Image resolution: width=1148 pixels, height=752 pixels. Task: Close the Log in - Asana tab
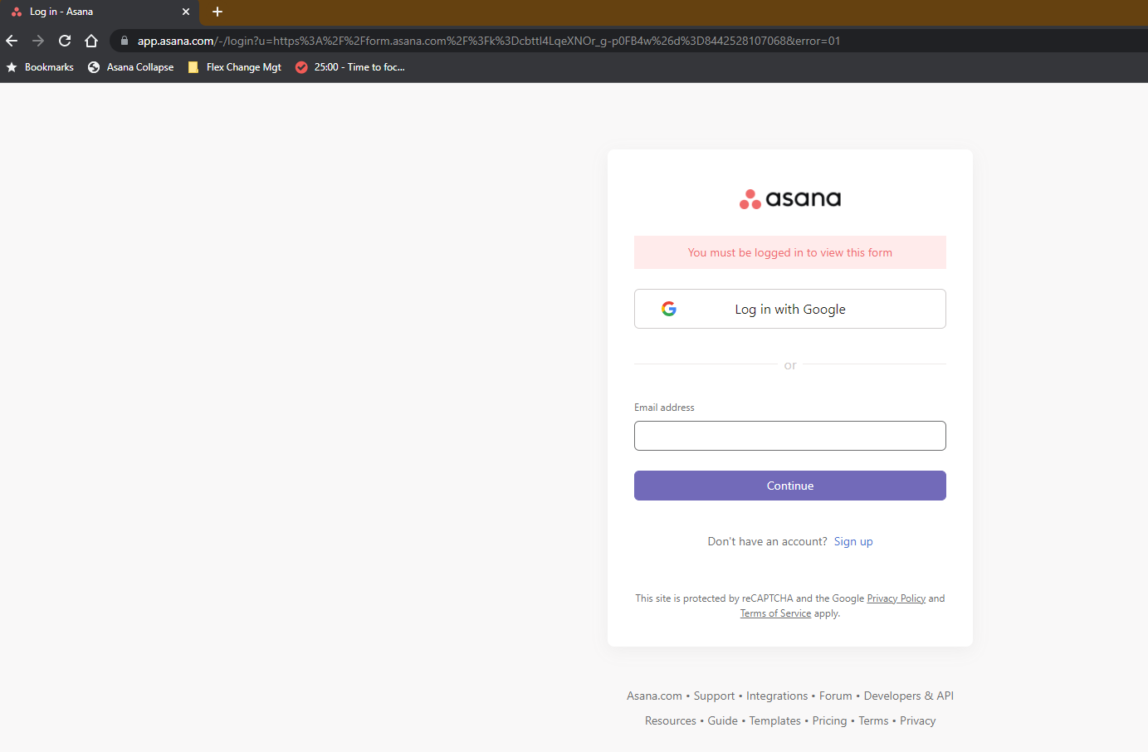pyautogui.click(x=186, y=12)
